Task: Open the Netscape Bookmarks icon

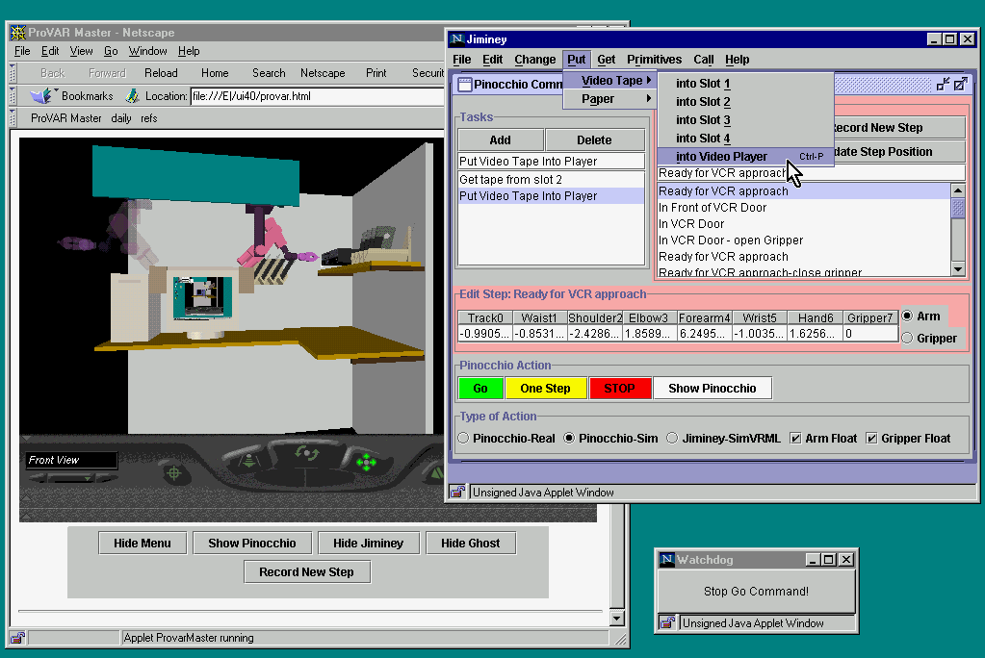Action: click(40, 96)
